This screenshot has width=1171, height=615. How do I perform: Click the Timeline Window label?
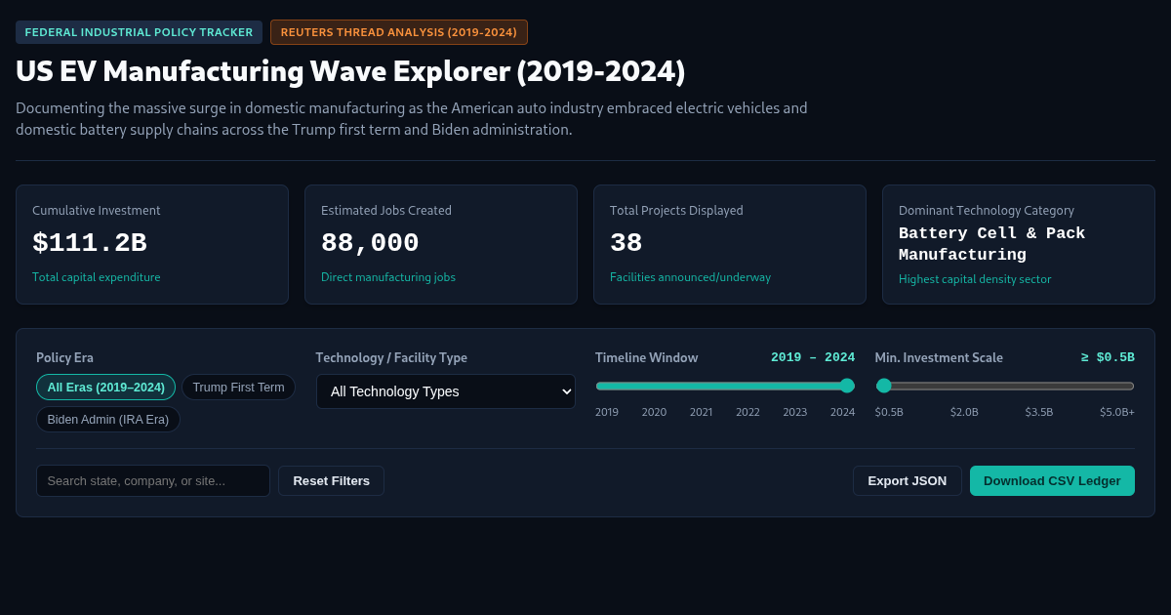pos(647,357)
